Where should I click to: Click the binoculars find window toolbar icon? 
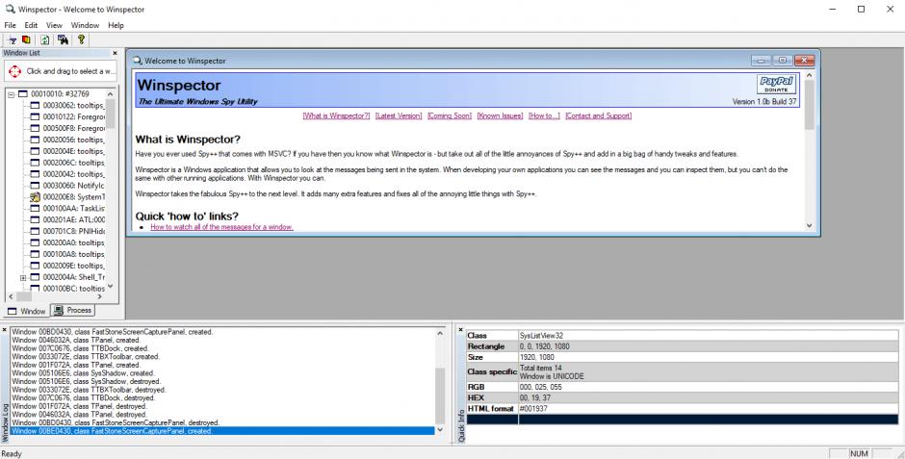click(63, 39)
